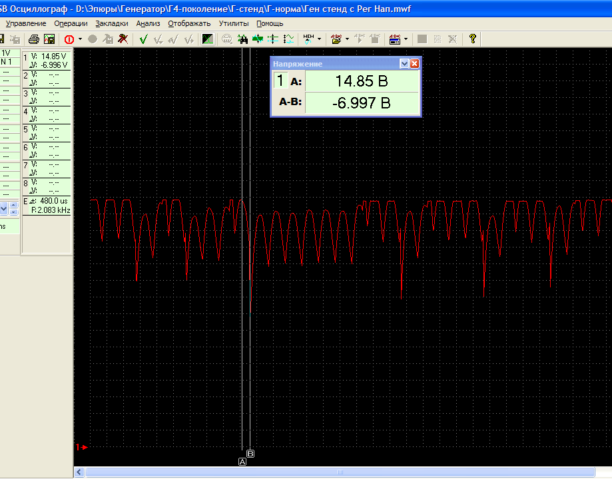This screenshot has height=479, width=612.
Task: Select cursor marker B below the graph
Action: point(250,454)
